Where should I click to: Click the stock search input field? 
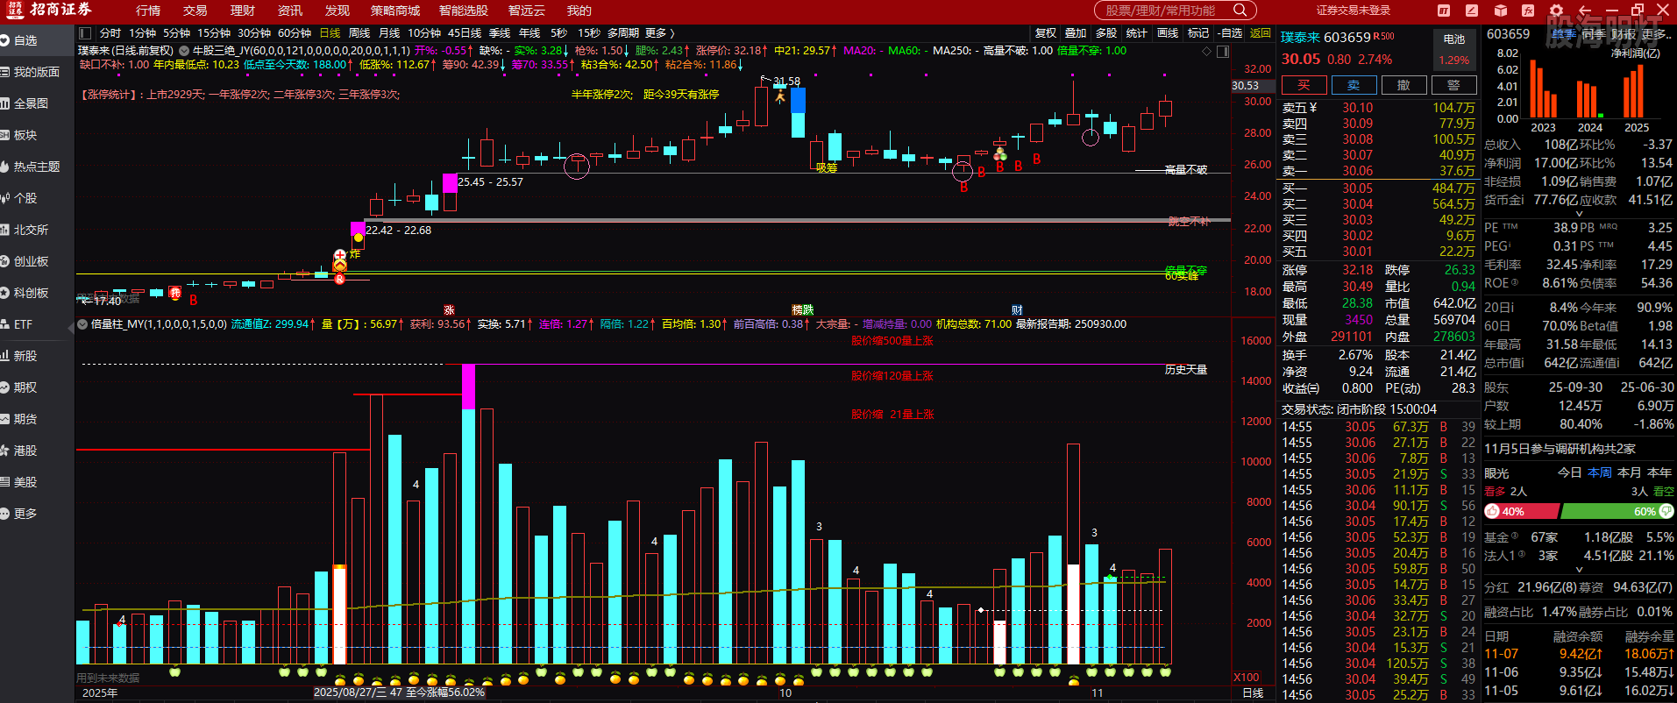click(x=1162, y=11)
